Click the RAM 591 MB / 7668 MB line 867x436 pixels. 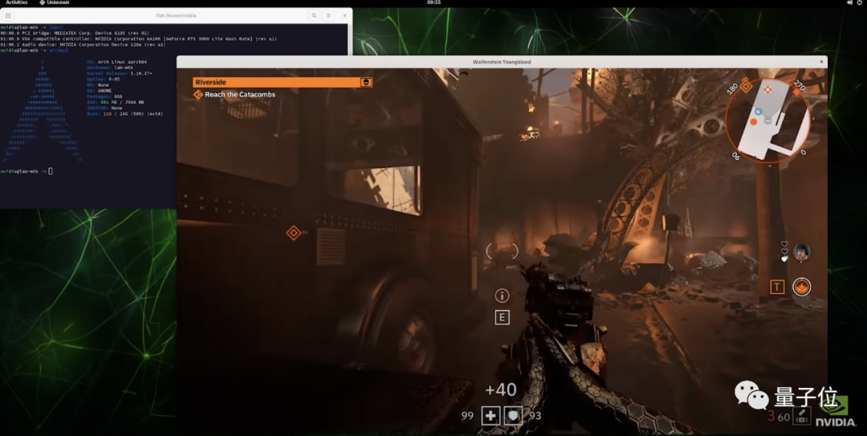pos(116,102)
